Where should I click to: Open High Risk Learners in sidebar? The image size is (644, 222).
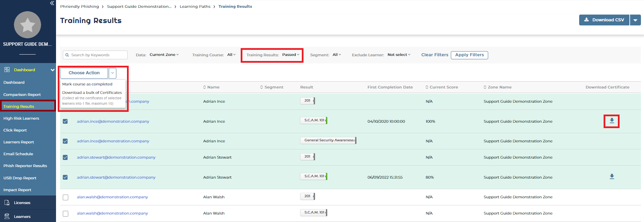(x=21, y=118)
